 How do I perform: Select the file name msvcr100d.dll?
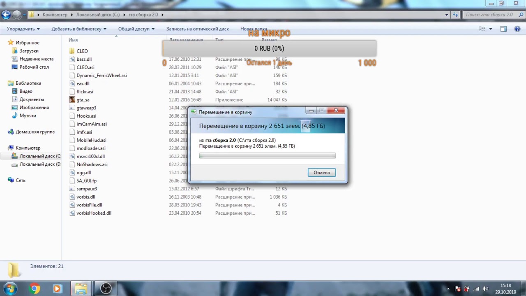[90, 156]
